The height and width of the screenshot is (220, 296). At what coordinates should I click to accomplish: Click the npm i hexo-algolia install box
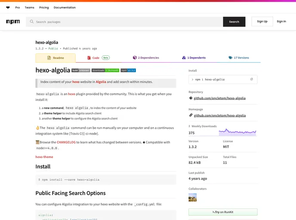tap(223, 79)
